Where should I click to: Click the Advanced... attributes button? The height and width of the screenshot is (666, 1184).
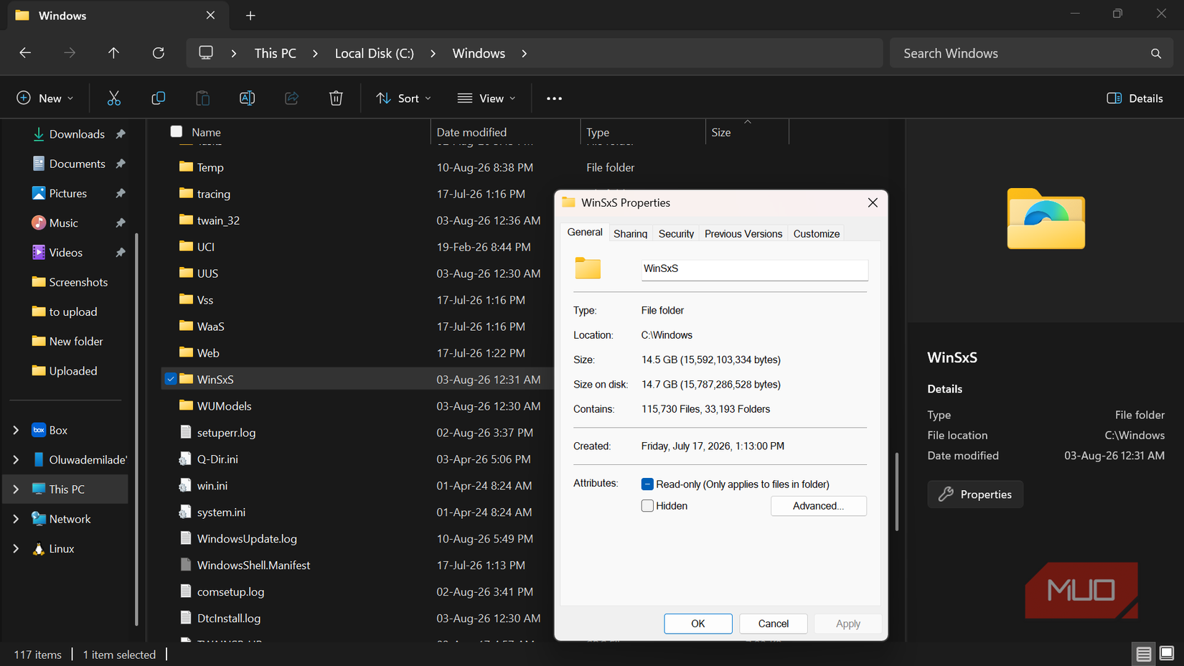tap(818, 506)
